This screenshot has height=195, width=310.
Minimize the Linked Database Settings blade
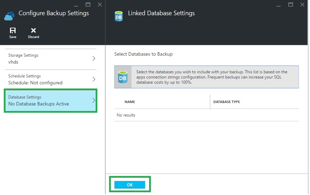tap(279, 5)
